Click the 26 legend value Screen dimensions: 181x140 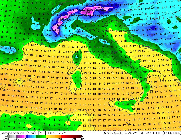click(x=60, y=139)
